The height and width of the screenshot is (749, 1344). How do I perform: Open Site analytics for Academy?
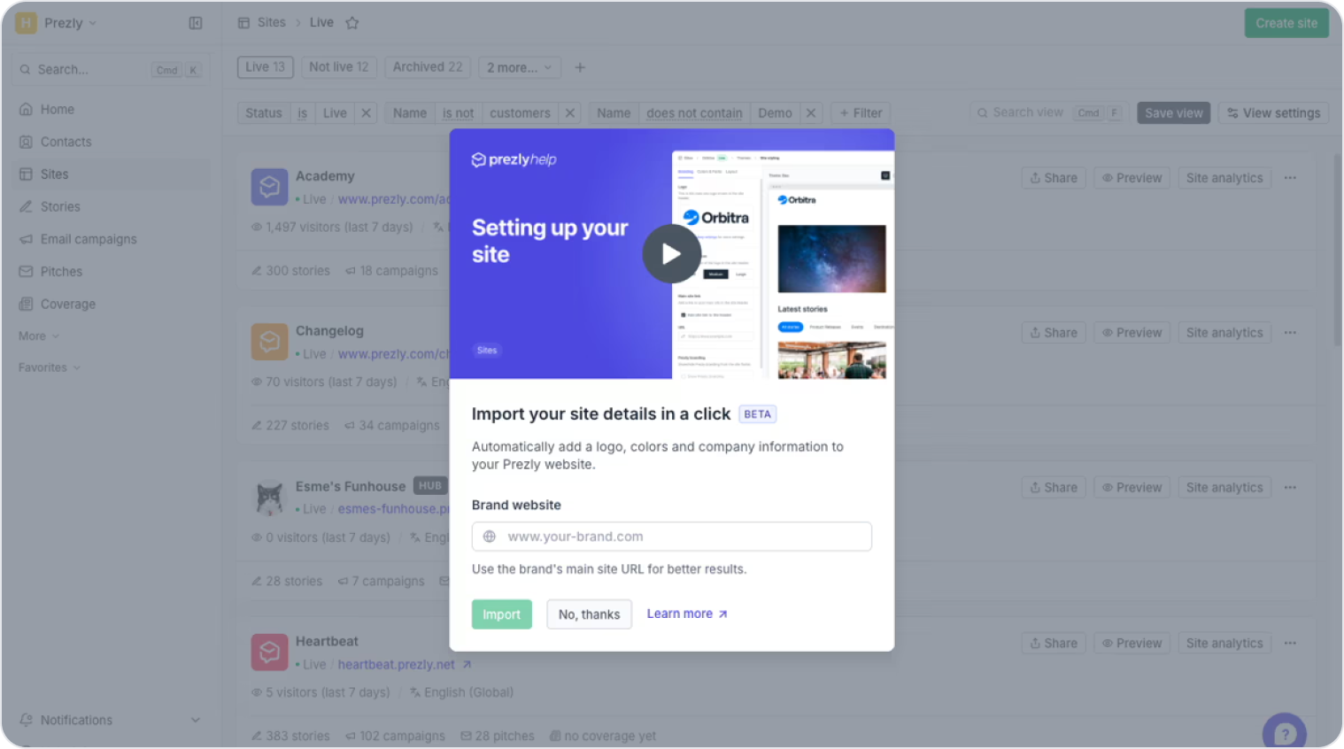[1224, 178]
